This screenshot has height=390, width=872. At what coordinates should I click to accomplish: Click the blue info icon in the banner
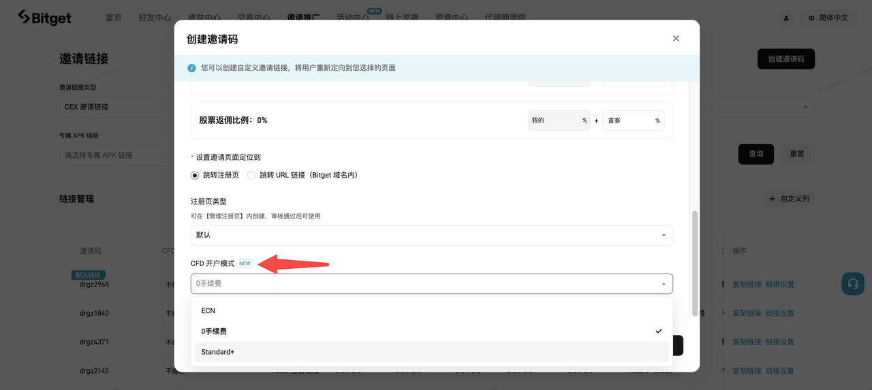tap(191, 68)
